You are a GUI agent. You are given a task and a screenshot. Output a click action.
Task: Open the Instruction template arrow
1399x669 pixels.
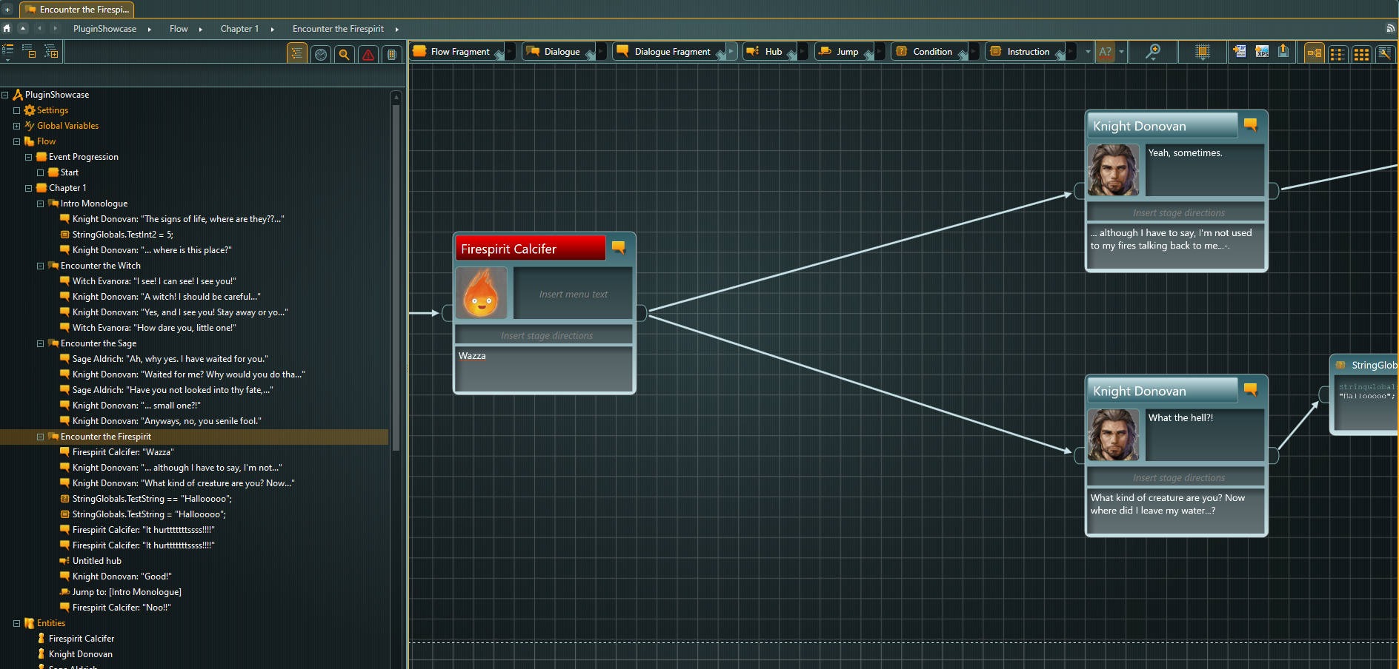(x=1071, y=51)
